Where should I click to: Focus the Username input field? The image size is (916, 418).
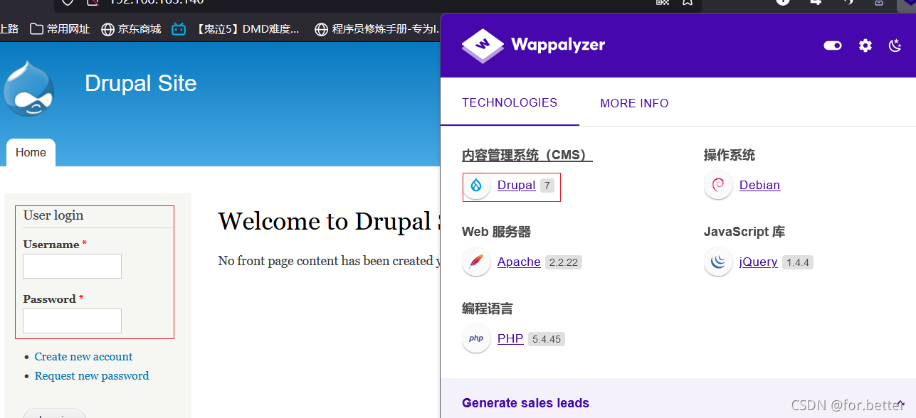click(x=72, y=266)
